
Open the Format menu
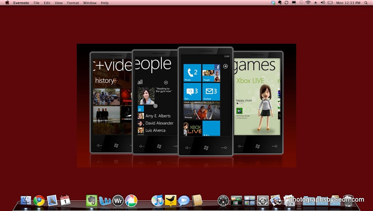click(x=73, y=3)
